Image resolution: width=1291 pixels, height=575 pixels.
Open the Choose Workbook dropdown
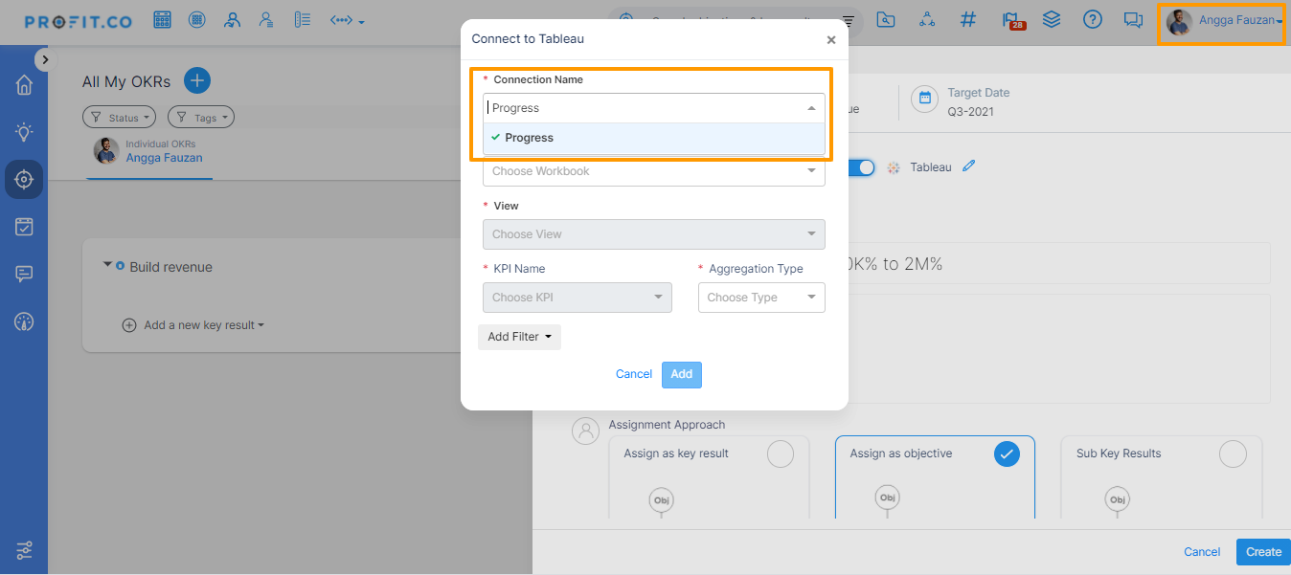click(654, 171)
